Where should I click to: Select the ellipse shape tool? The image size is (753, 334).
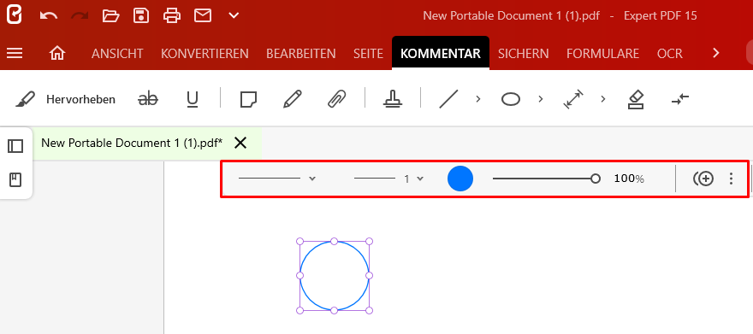pos(511,99)
